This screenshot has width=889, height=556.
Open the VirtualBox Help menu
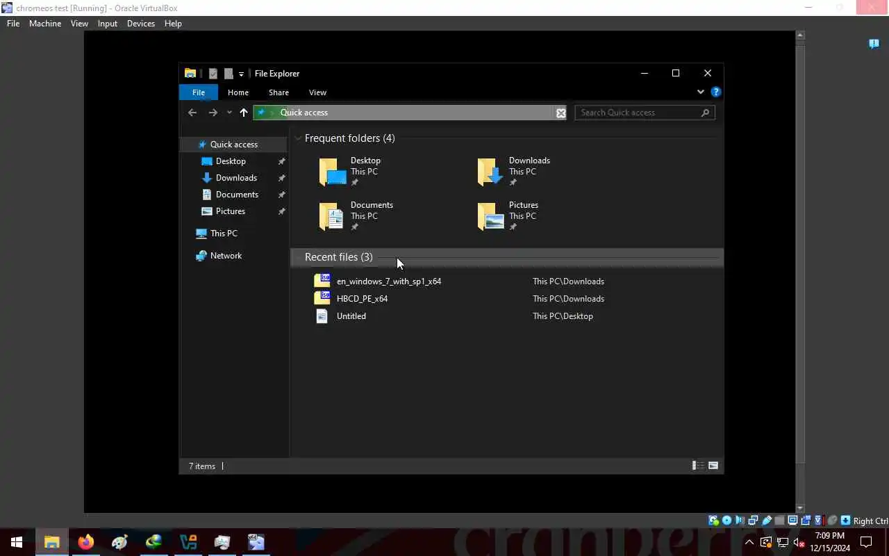tap(173, 23)
